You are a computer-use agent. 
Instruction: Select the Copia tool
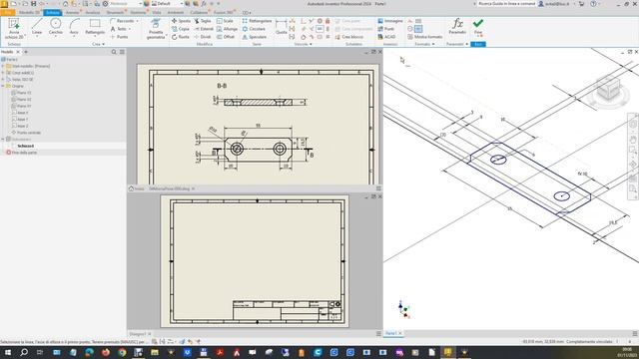181,29
